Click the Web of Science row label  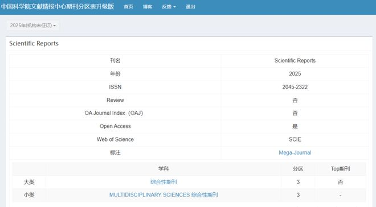pos(115,139)
